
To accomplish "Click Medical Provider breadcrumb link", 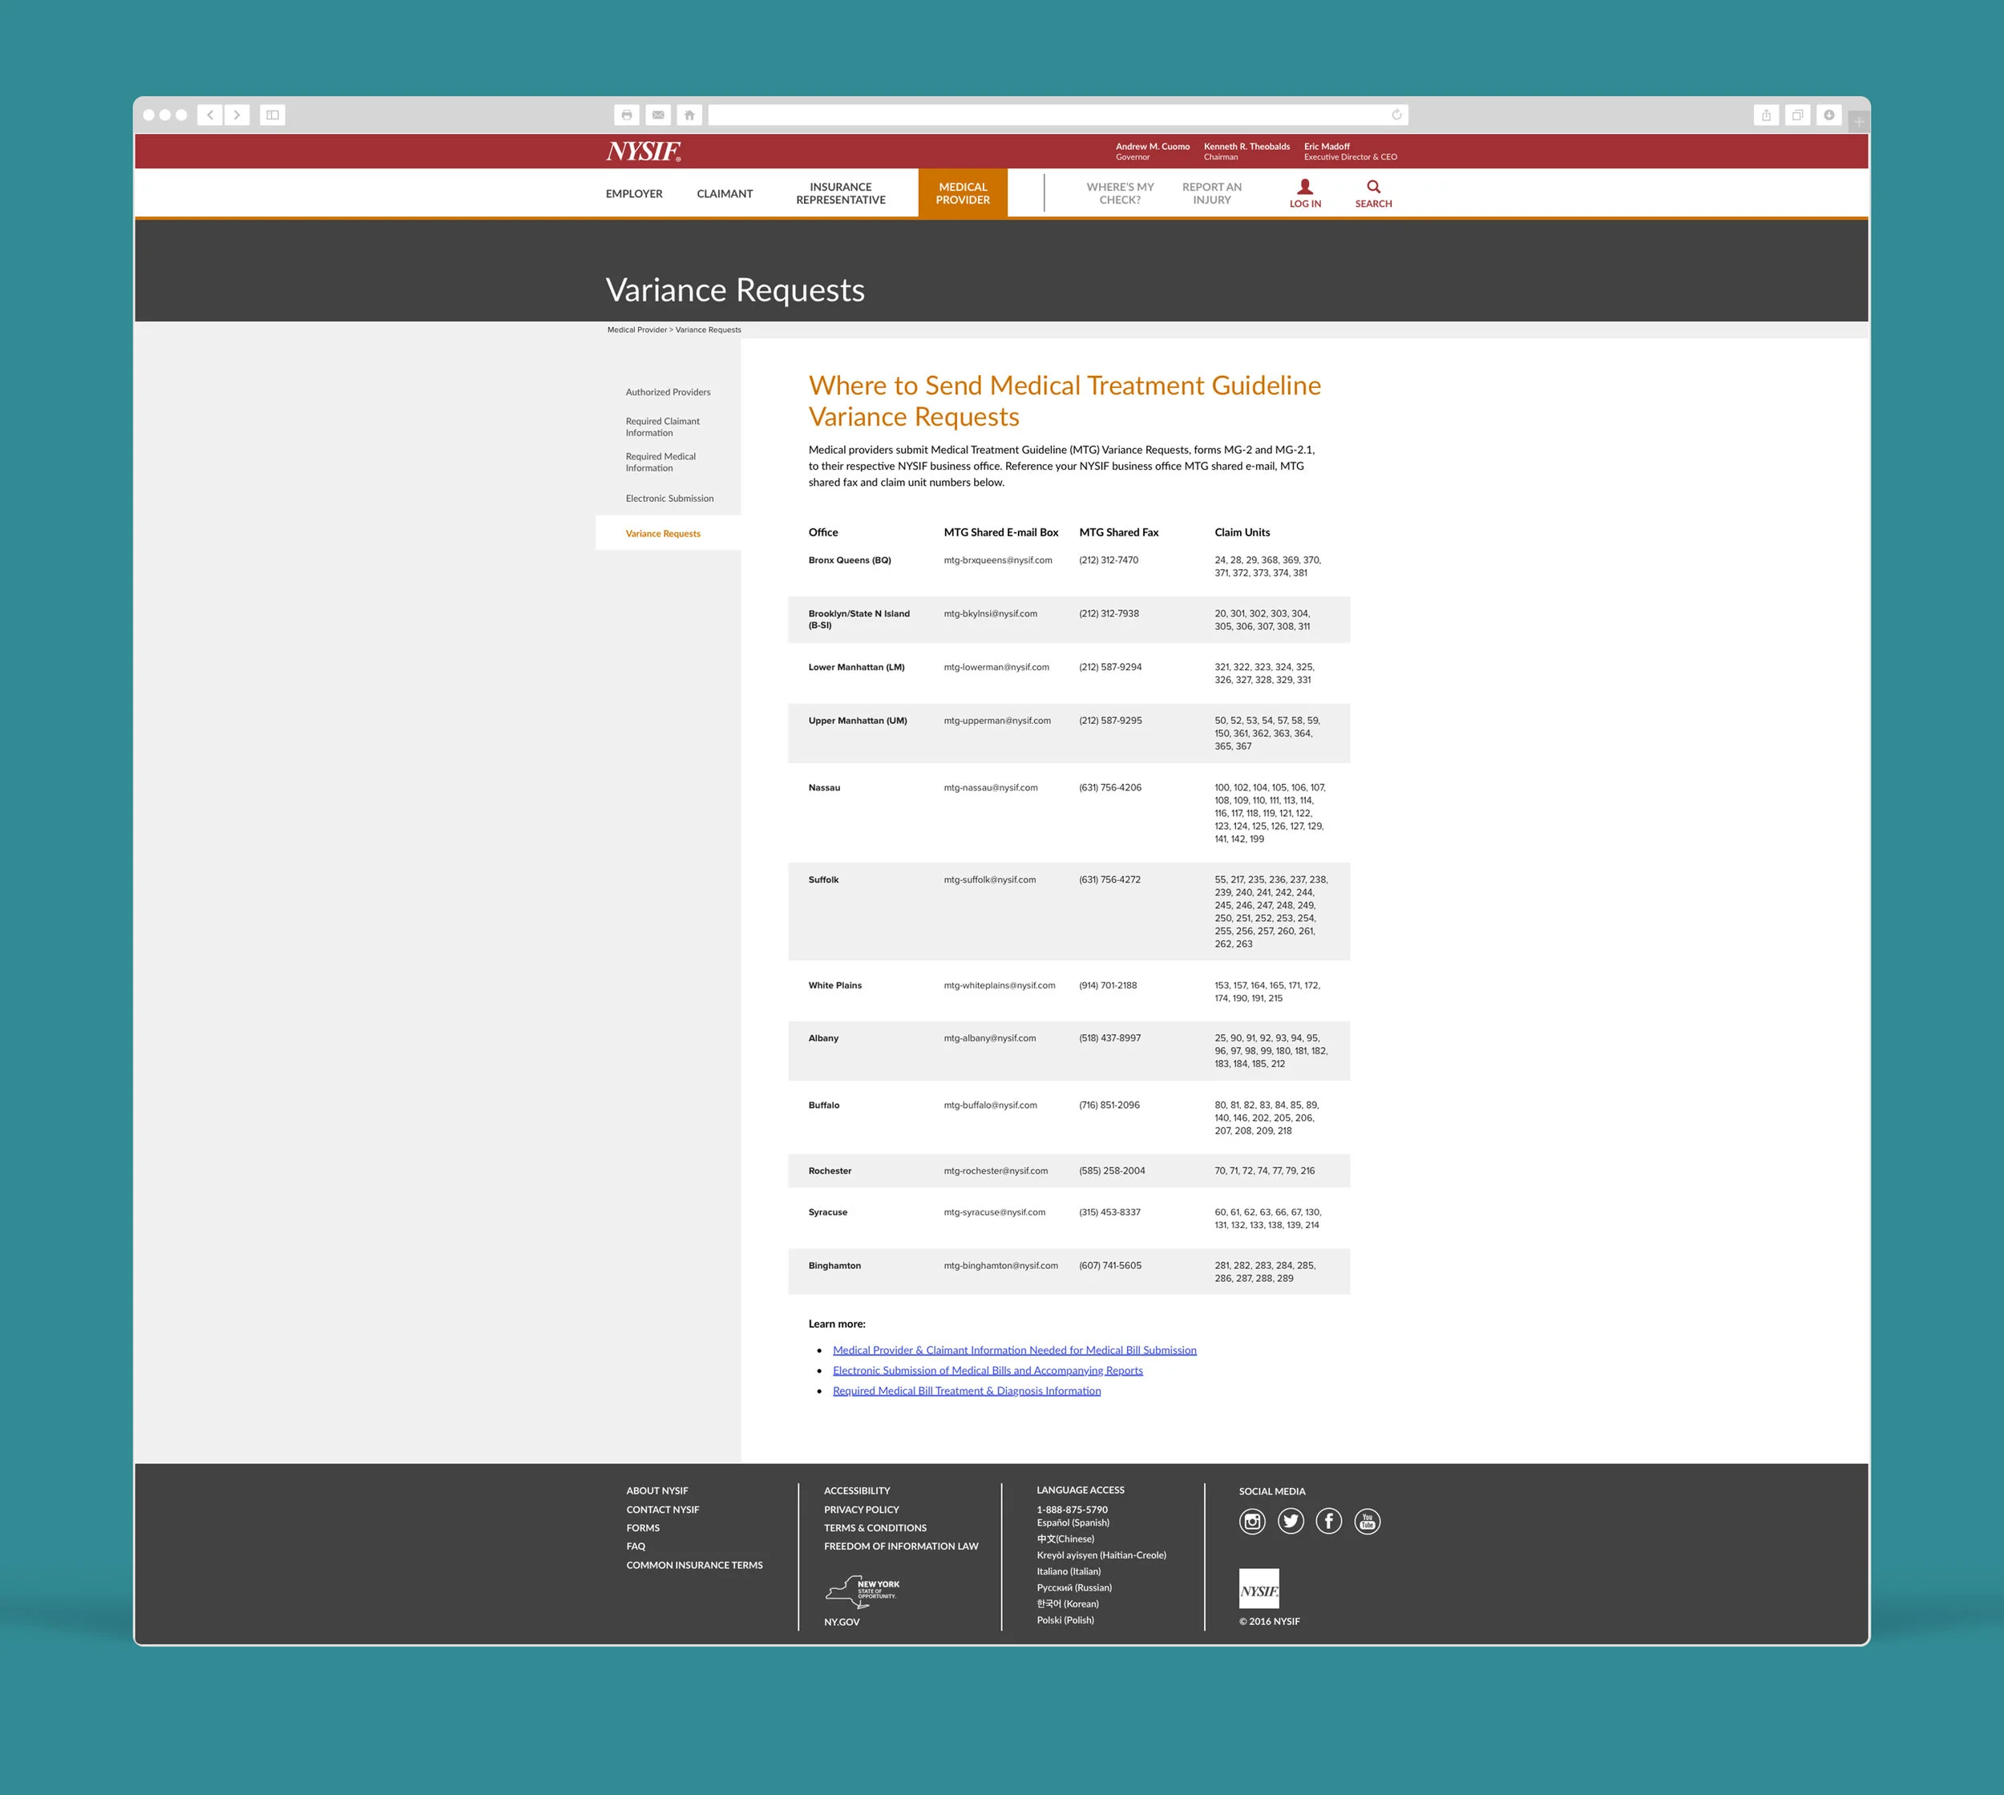I will (637, 330).
